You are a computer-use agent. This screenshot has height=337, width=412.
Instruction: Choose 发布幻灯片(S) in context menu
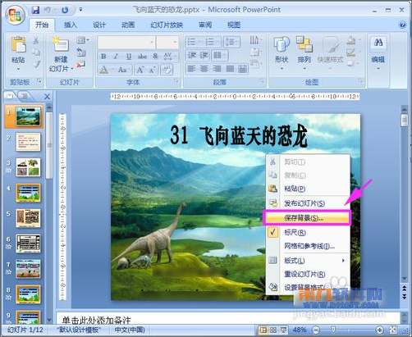pyautogui.click(x=308, y=203)
